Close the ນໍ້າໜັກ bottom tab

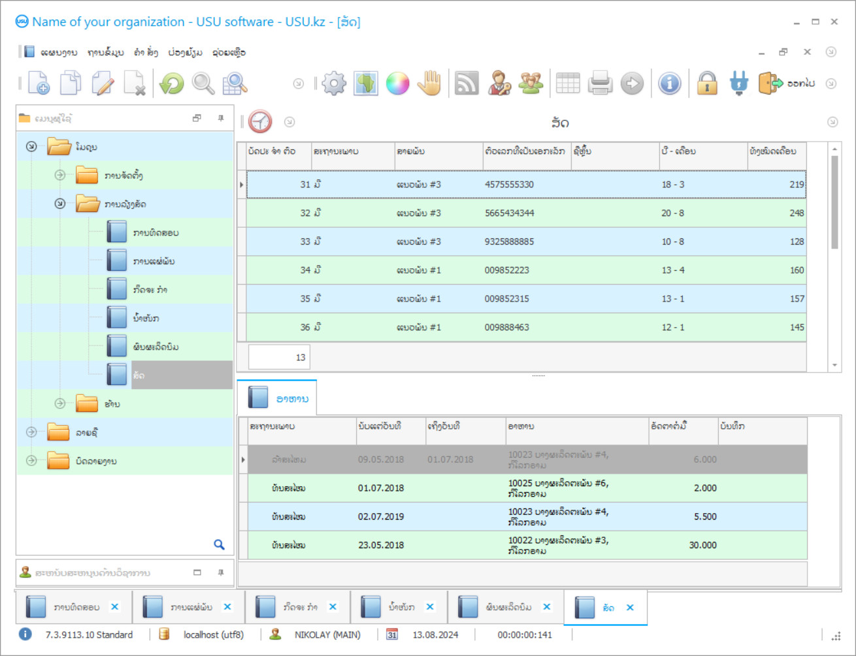tap(430, 607)
